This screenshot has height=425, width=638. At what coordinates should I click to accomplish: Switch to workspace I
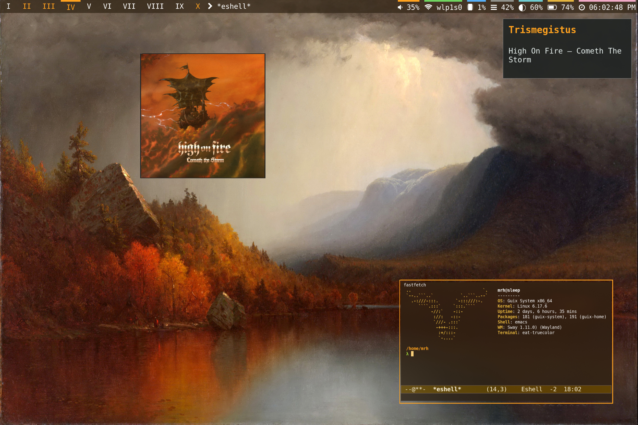tap(8, 6)
